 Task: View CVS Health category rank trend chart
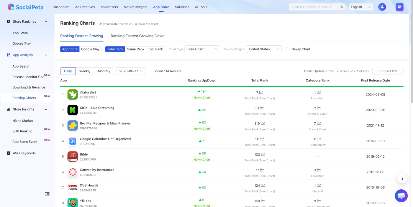click(x=319, y=186)
